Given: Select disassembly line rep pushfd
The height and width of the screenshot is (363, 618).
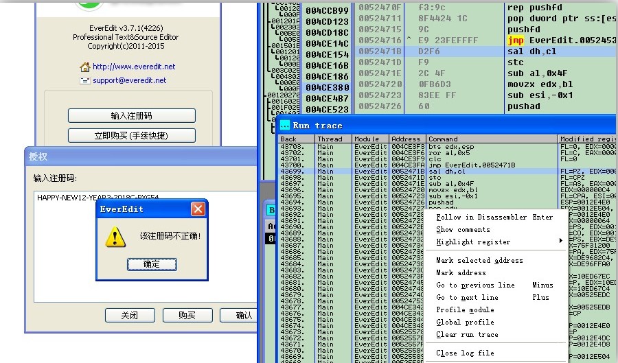Looking at the screenshot, I should (486, 8).
